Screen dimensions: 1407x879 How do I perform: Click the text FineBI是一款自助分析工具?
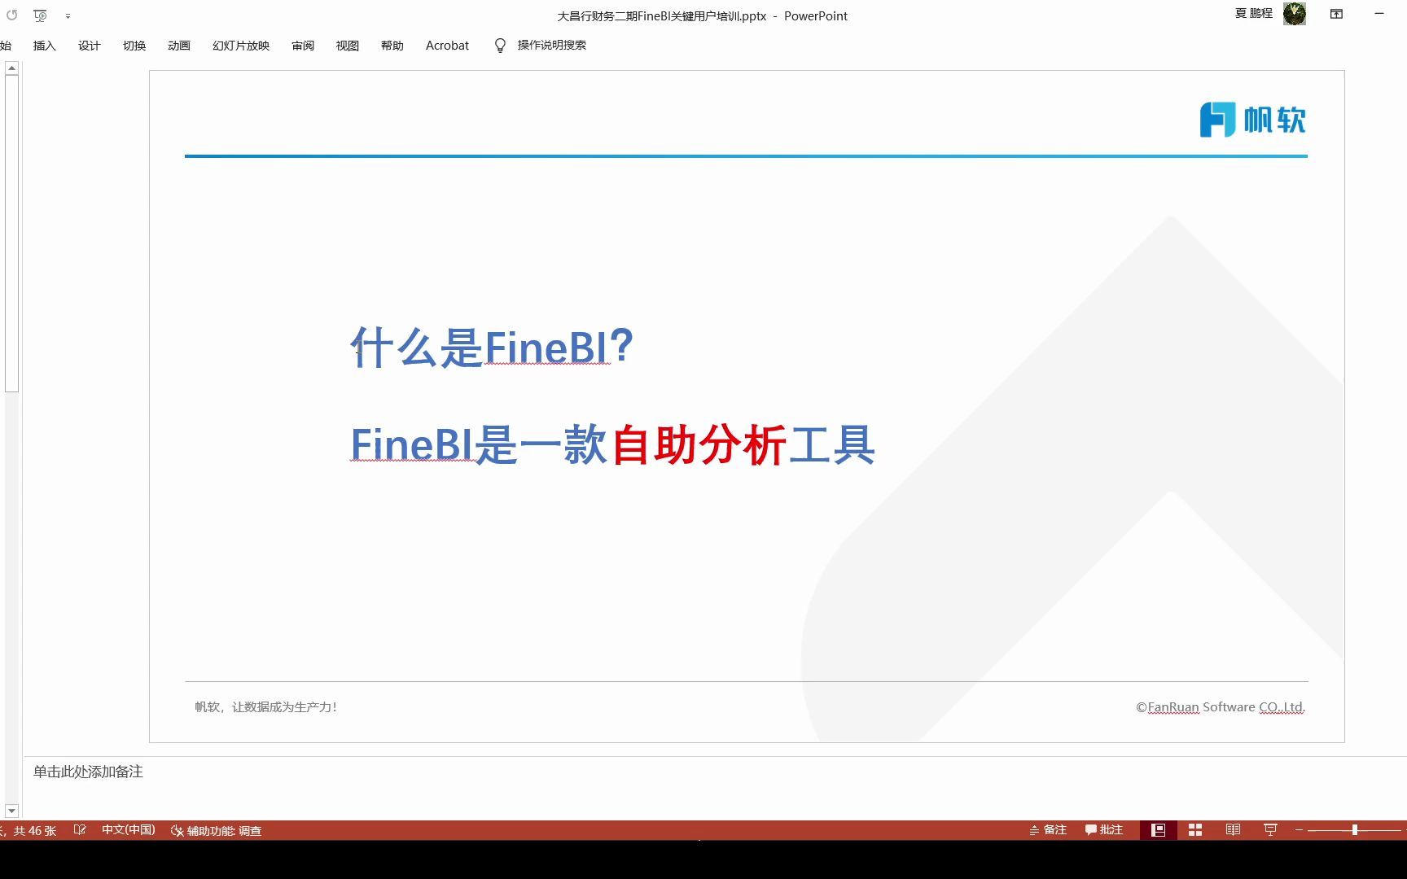pyautogui.click(x=612, y=444)
